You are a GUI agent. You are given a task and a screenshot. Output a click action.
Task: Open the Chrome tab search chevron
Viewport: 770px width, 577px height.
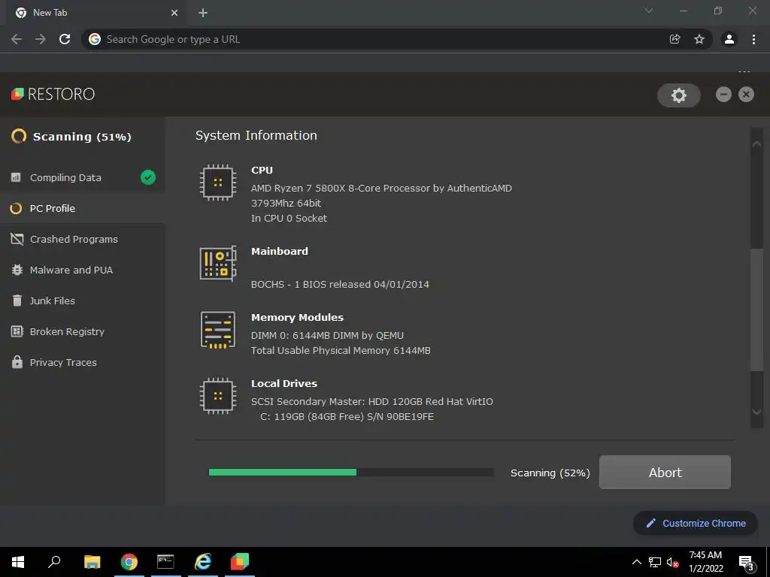[649, 11]
